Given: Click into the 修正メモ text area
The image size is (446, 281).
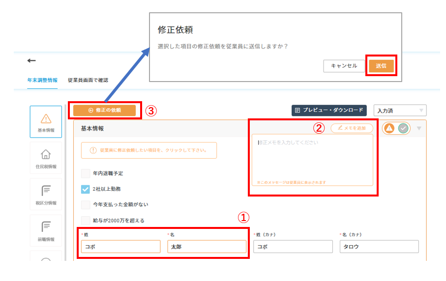Looking at the screenshot, I should (312, 160).
